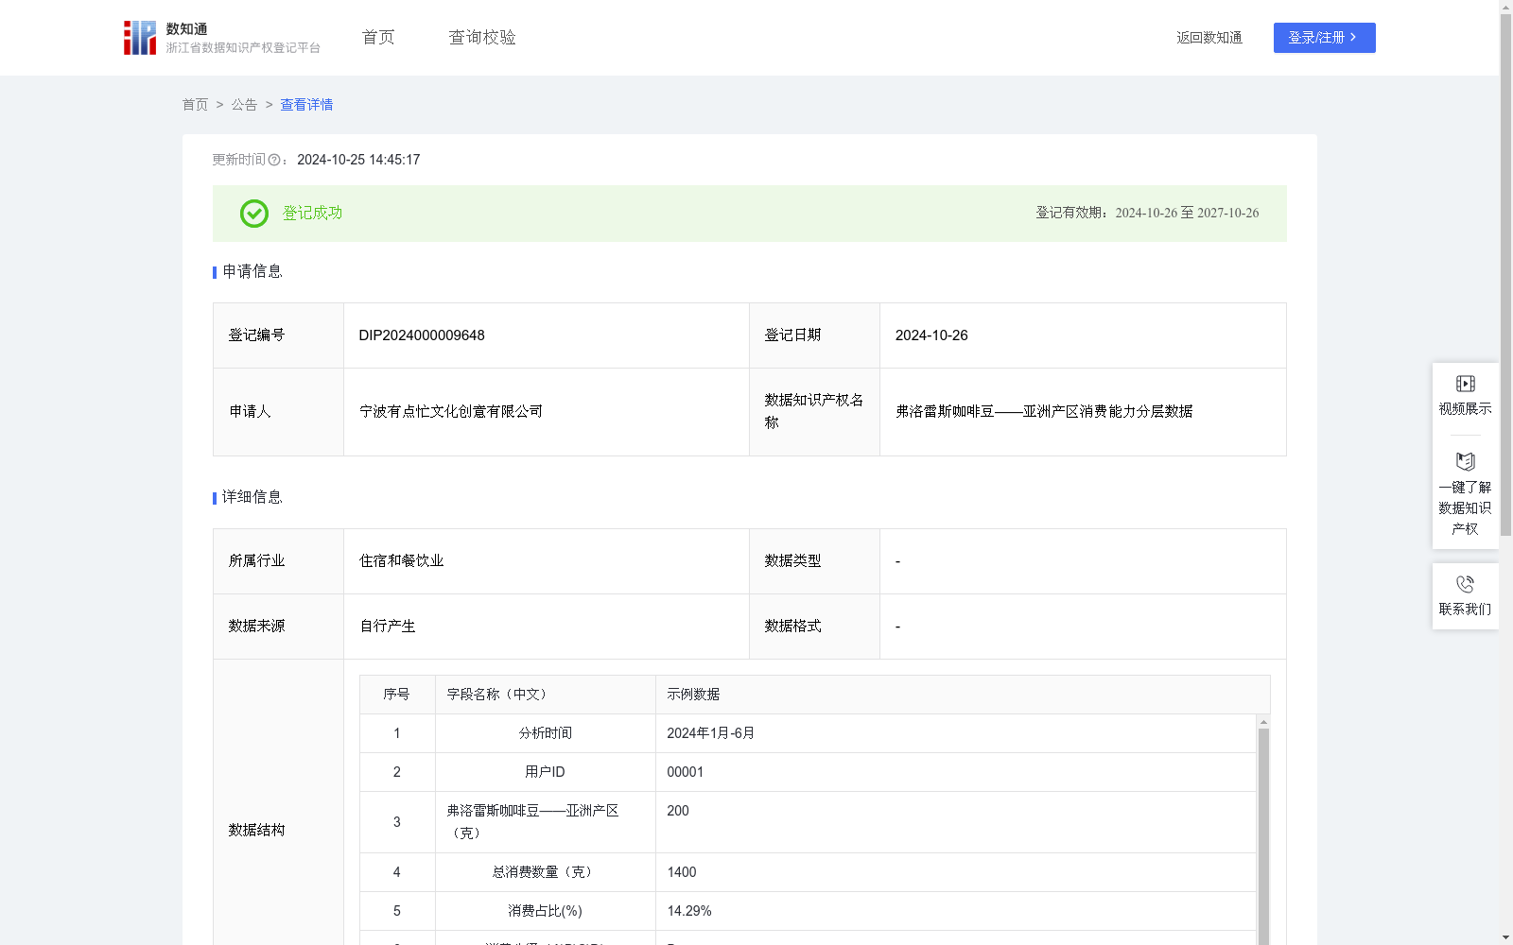
Task: Click the 总消费数量（克） field name
Action: (x=545, y=872)
